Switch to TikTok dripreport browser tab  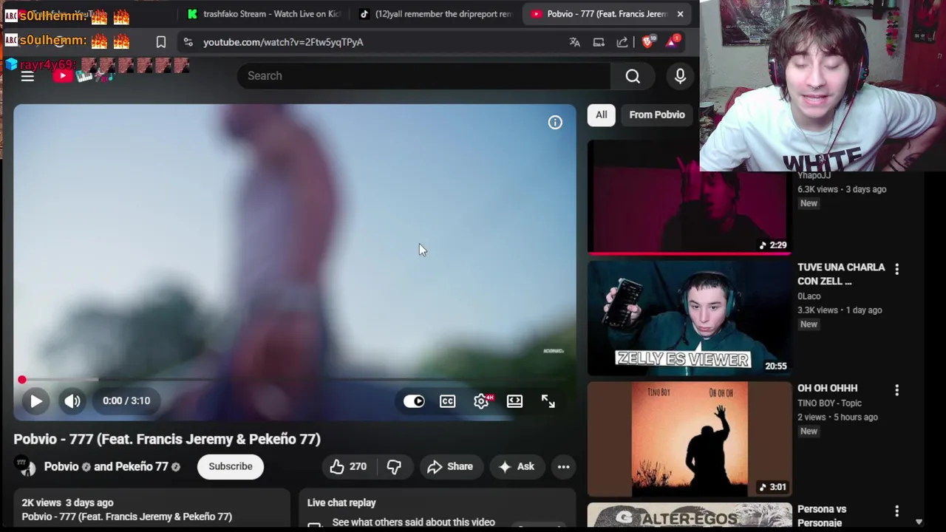[436, 14]
